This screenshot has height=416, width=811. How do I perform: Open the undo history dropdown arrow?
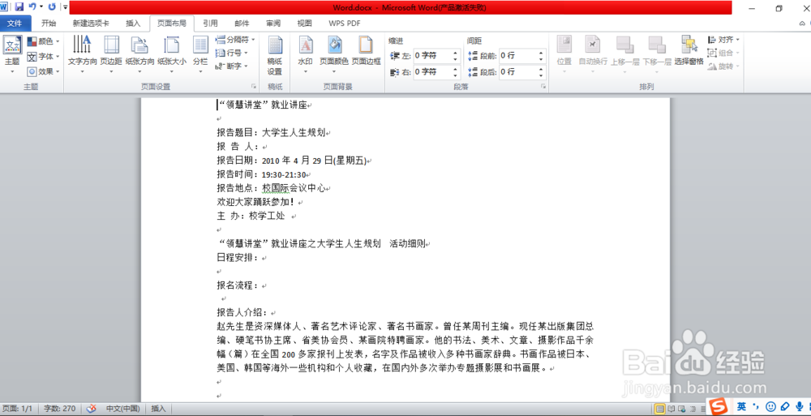point(41,7)
